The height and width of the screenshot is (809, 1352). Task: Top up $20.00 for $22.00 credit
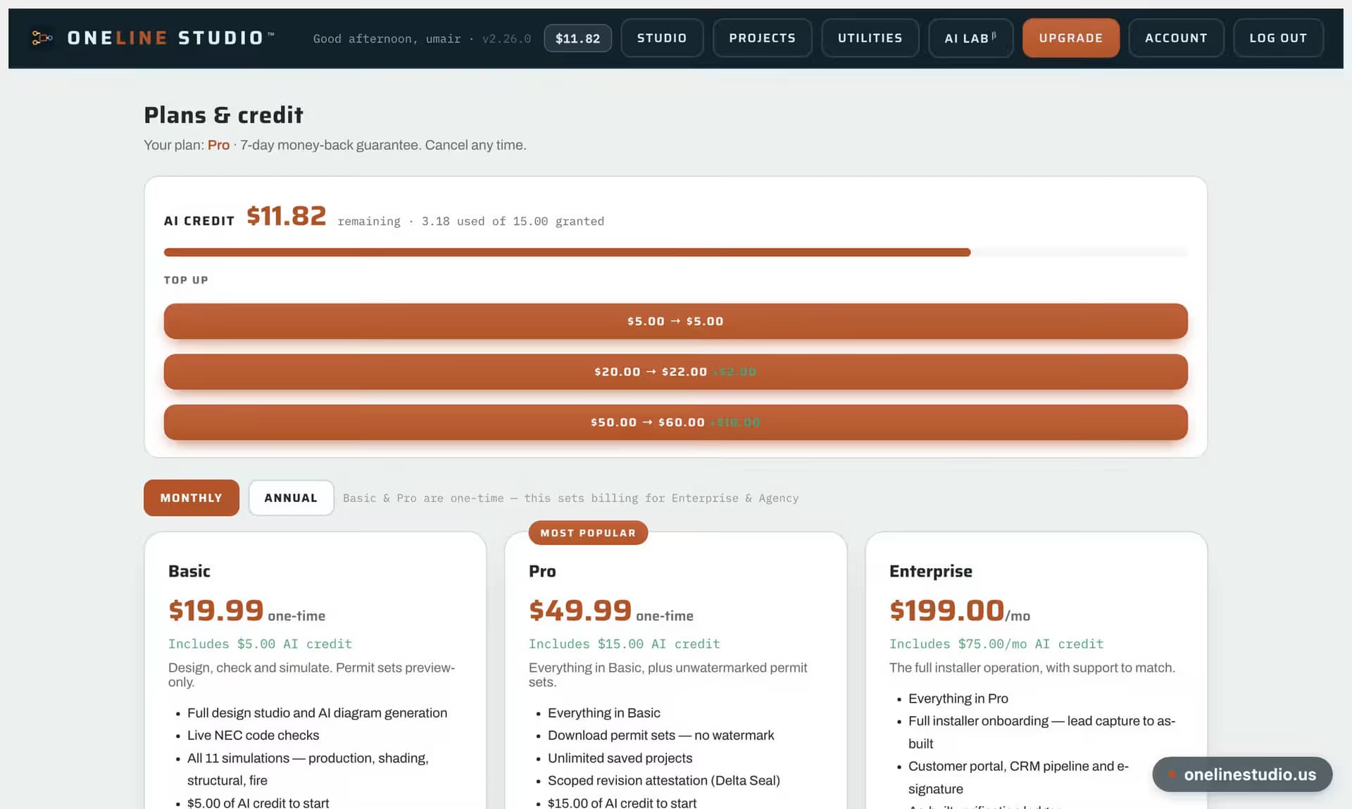click(675, 372)
